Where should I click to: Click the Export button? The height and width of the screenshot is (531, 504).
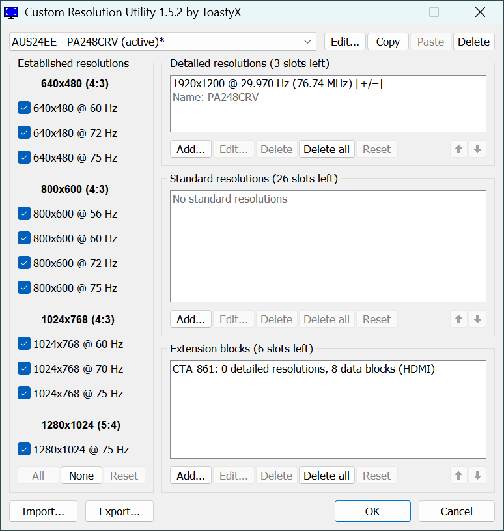coord(119,511)
